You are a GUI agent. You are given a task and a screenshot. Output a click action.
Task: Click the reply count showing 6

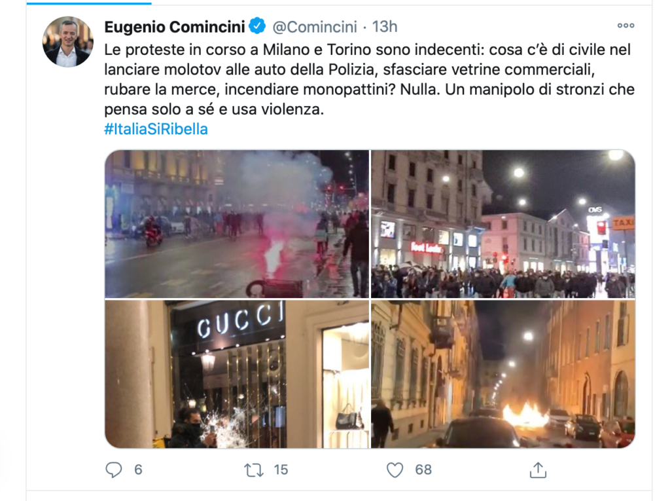pyautogui.click(x=138, y=470)
